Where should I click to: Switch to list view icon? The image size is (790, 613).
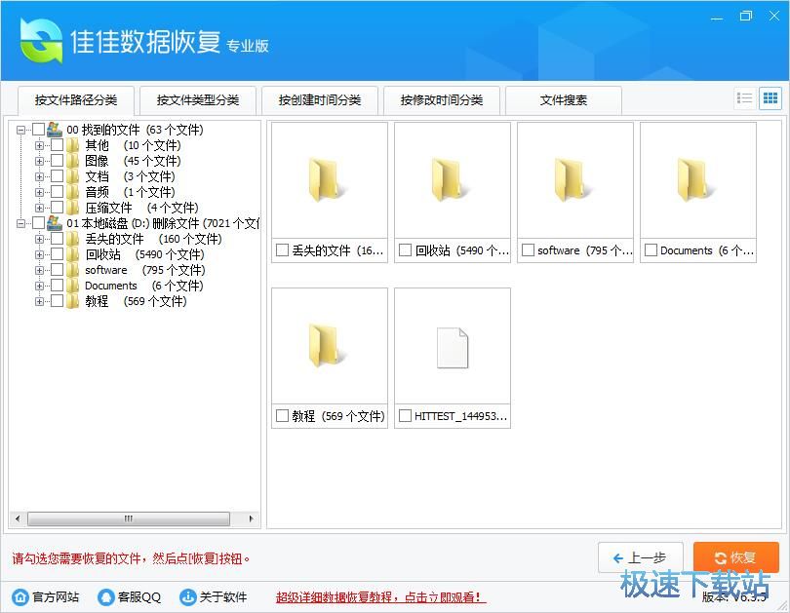point(745,98)
